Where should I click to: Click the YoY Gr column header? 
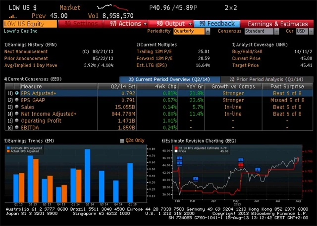click(191, 86)
